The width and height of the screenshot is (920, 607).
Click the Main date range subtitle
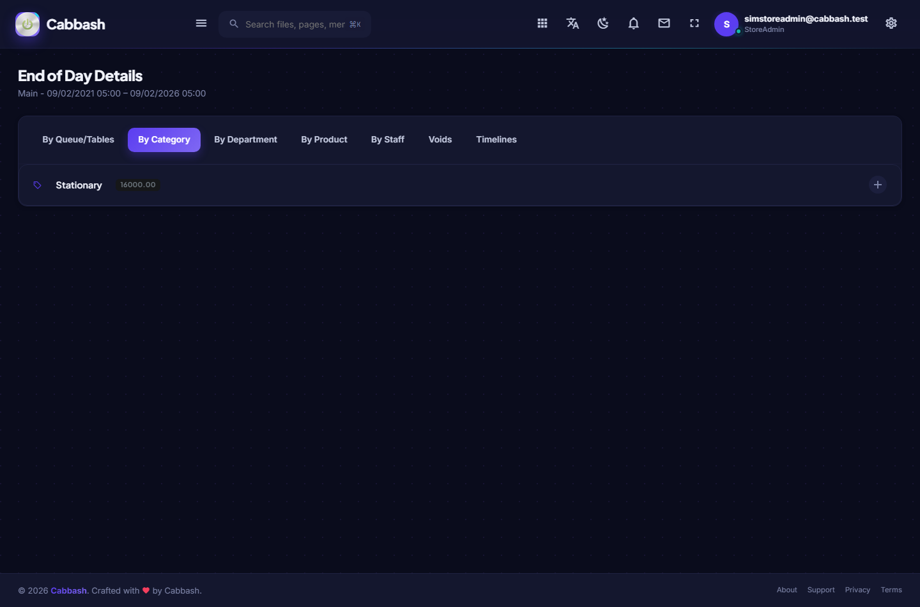tap(112, 93)
